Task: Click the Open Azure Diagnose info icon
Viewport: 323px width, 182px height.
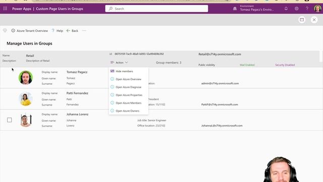Action: [112, 87]
